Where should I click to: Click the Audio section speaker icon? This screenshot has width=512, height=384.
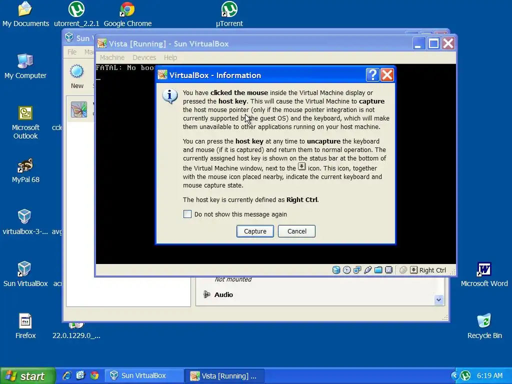[x=206, y=294]
